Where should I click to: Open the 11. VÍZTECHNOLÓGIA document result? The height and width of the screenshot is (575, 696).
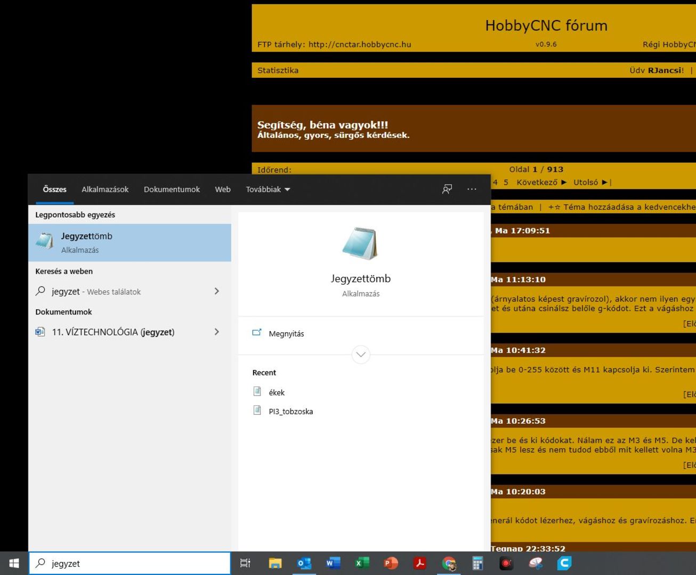(x=113, y=332)
